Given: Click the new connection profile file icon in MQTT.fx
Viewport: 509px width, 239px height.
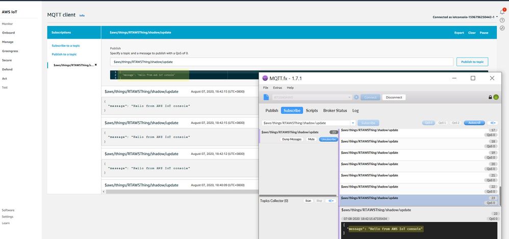Looking at the screenshot, I should [266, 97].
